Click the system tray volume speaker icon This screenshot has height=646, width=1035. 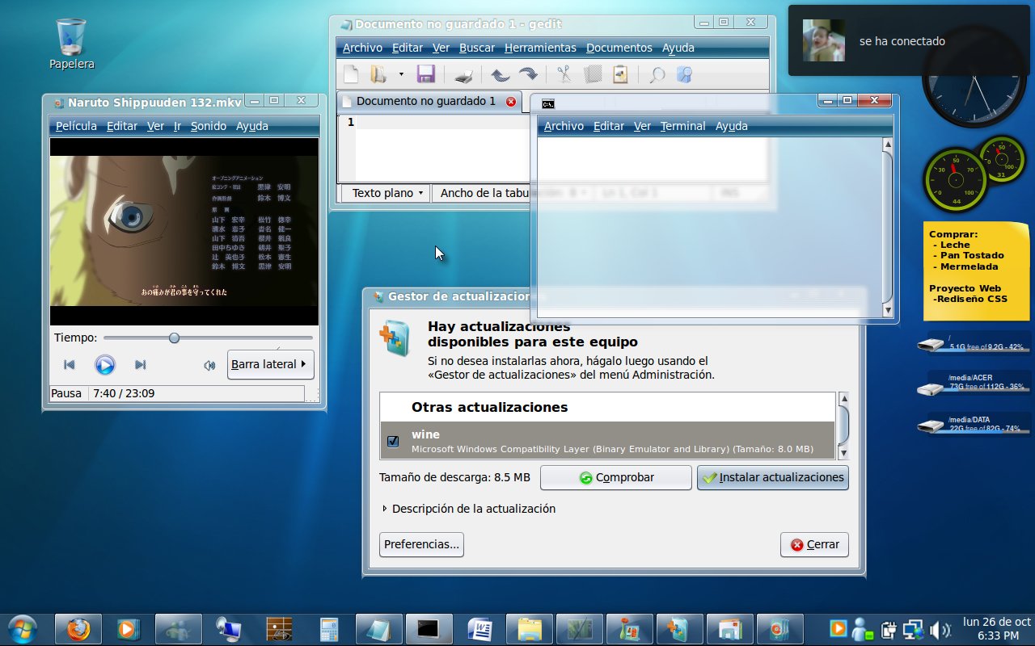940,629
